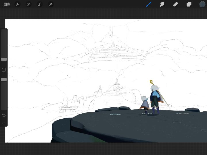
Task: Undo the last action with sidebar arrow
Action: pos(4,115)
